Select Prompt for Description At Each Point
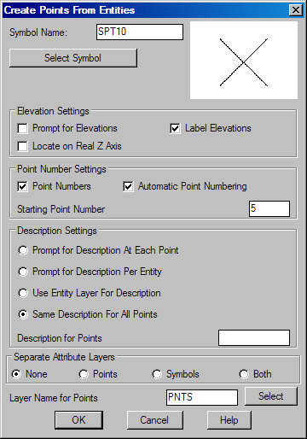307x439 pixels. pyautogui.click(x=23, y=250)
